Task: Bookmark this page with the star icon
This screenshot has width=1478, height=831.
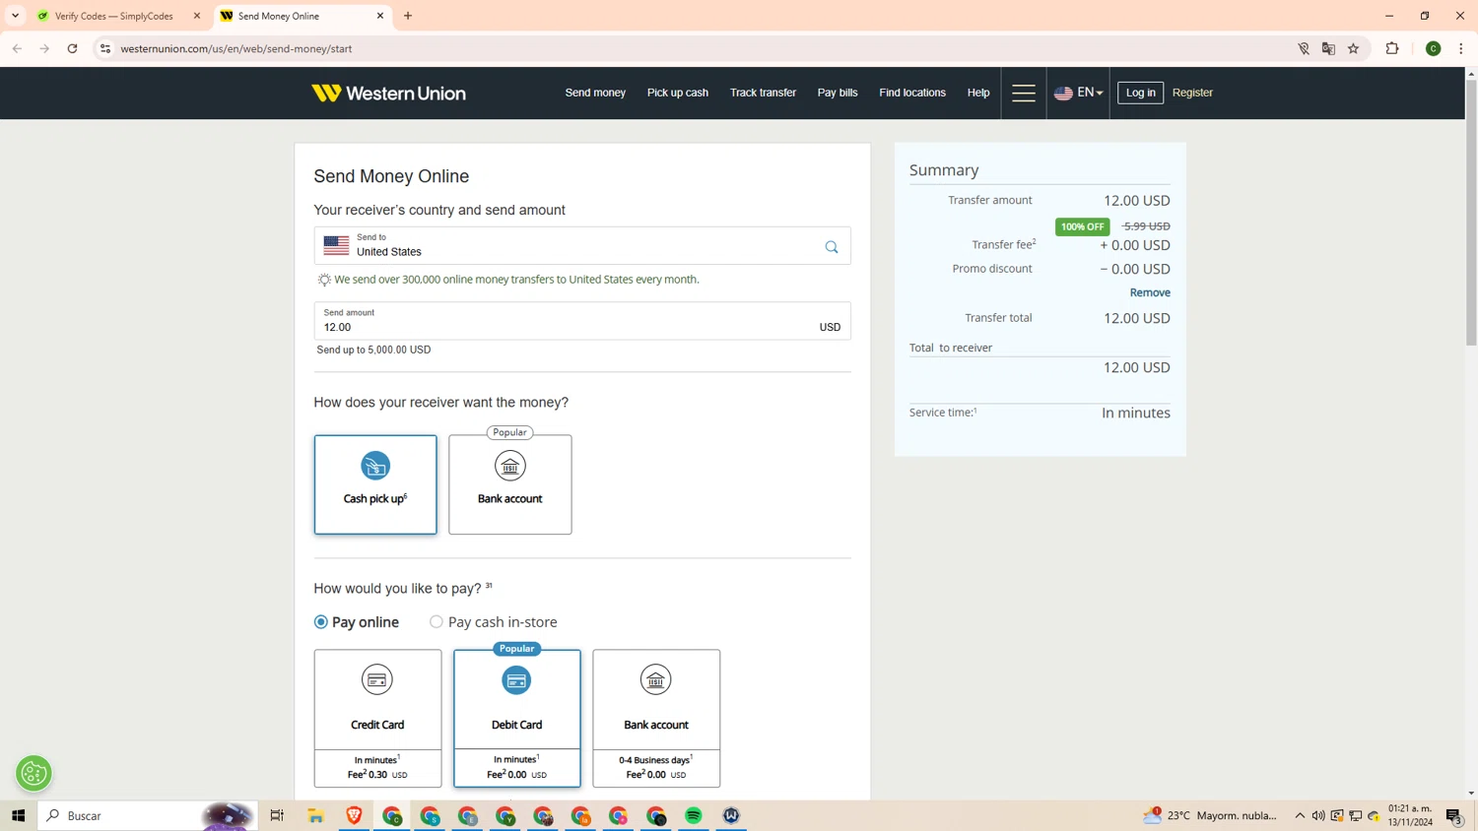Action: 1354,48
